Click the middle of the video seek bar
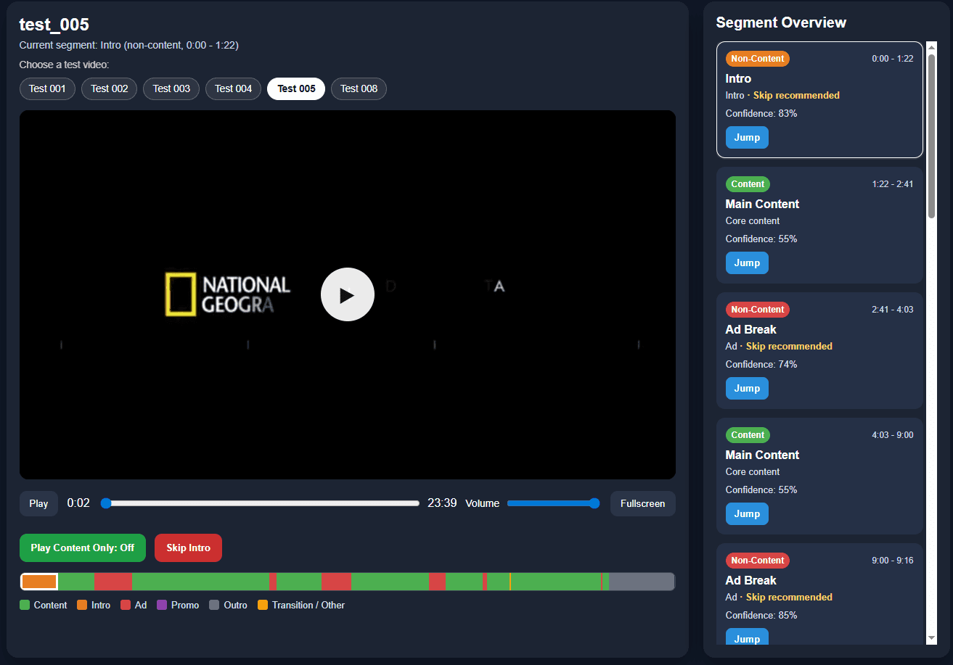The height and width of the screenshot is (665, 953). click(260, 503)
